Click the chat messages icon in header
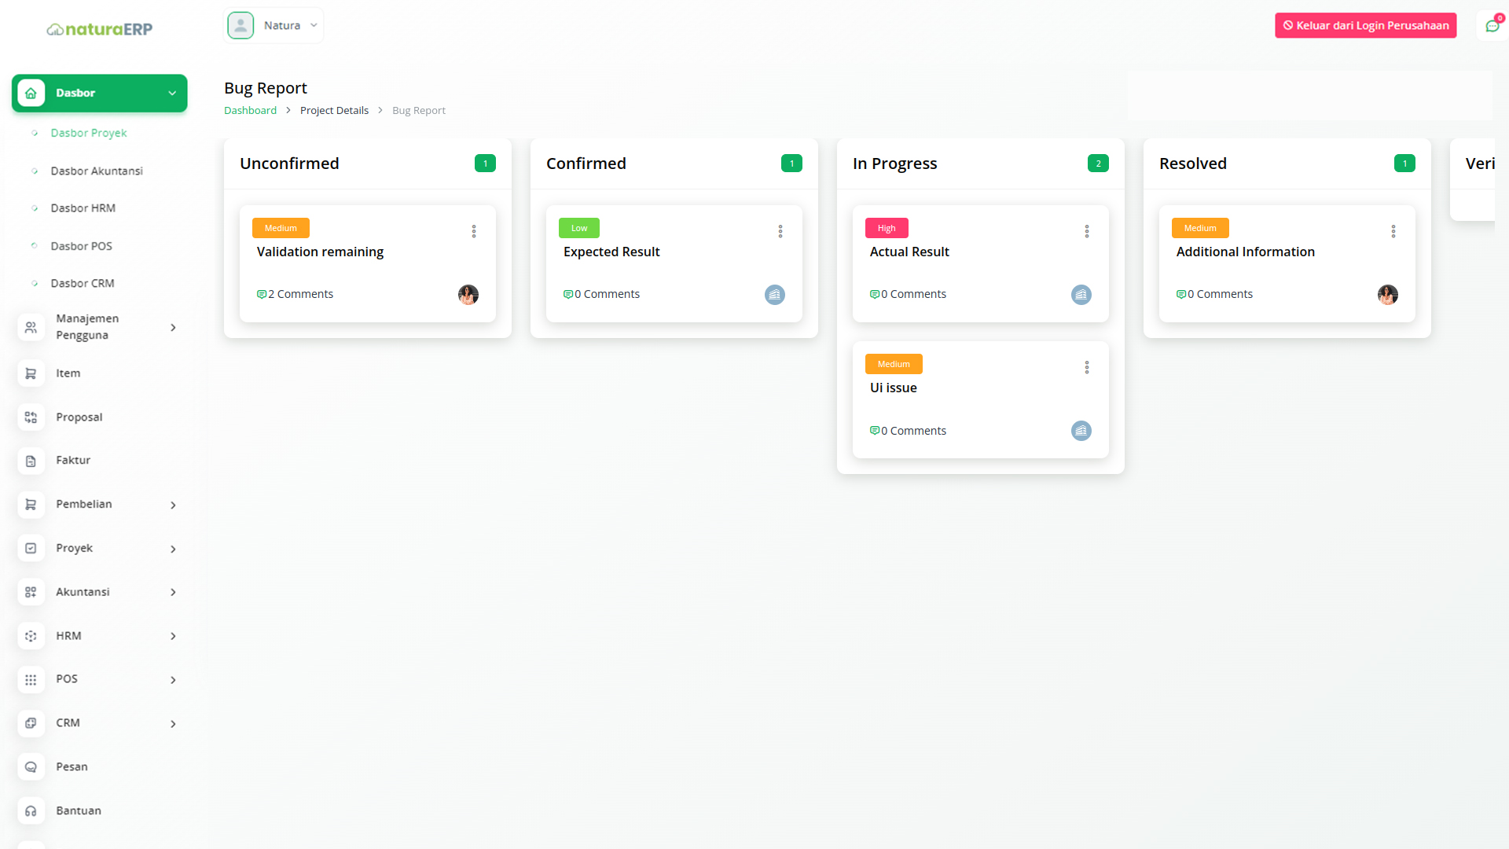Image resolution: width=1509 pixels, height=849 pixels. click(1492, 26)
